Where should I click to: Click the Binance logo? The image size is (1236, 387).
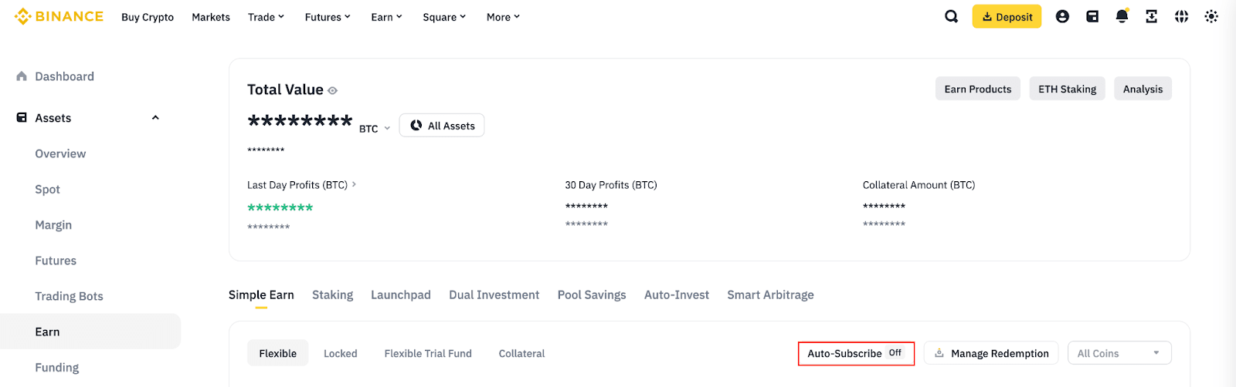coord(59,16)
